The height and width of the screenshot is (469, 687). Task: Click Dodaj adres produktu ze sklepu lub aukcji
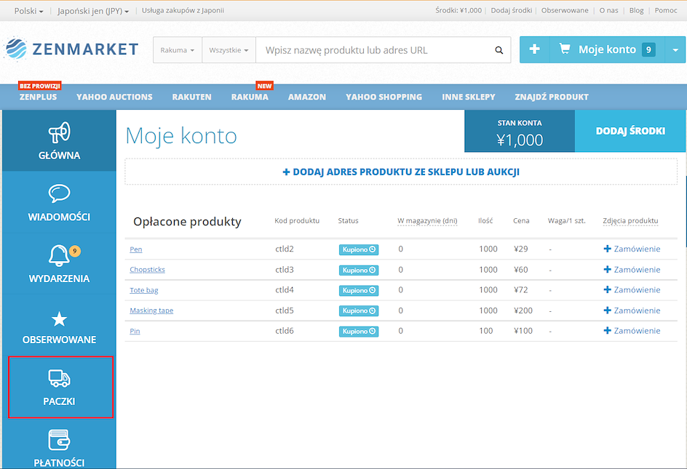[x=401, y=172]
